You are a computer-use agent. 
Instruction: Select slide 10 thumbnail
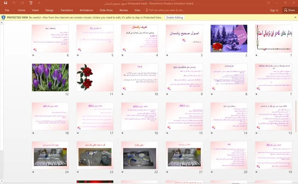click(x=139, y=77)
